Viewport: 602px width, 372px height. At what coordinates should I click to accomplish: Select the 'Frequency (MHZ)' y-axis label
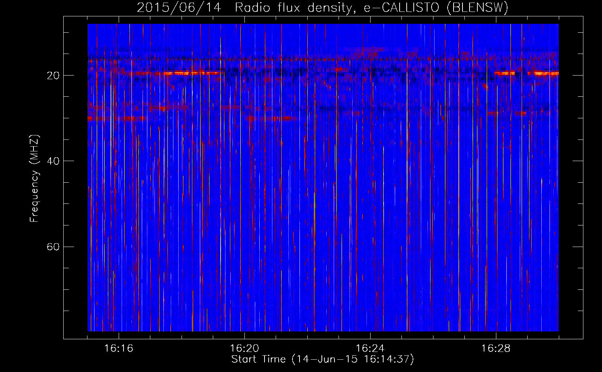[34, 178]
